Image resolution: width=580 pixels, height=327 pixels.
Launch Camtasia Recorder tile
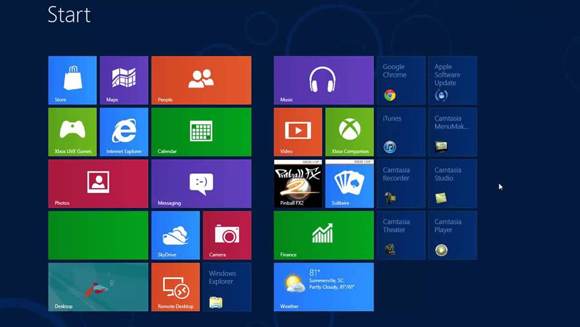401,184
